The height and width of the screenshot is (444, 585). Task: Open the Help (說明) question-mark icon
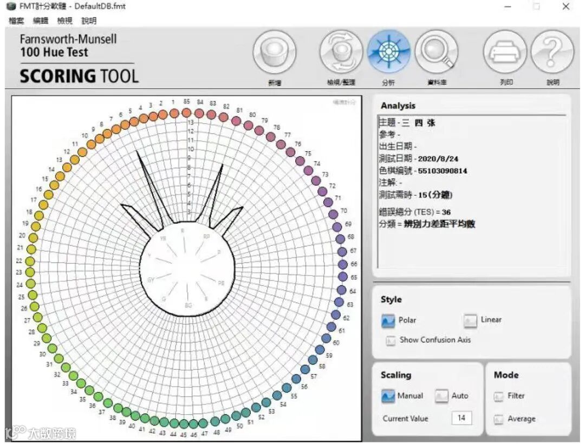coord(552,52)
